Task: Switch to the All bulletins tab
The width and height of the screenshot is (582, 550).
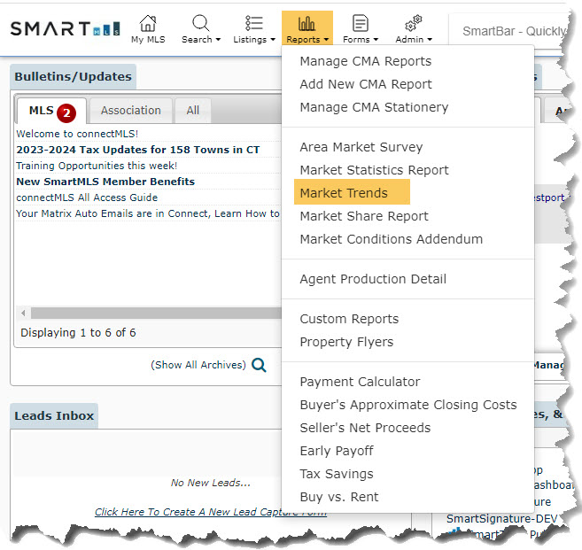Action: pos(193,111)
